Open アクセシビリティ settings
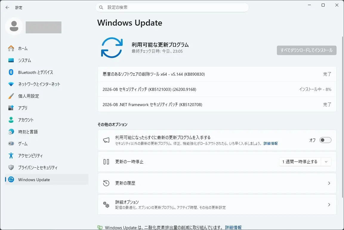This screenshot has height=230, width=344. [47, 156]
